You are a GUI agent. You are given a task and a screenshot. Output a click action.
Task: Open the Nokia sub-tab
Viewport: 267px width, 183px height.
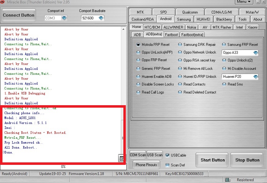click(x=192, y=27)
